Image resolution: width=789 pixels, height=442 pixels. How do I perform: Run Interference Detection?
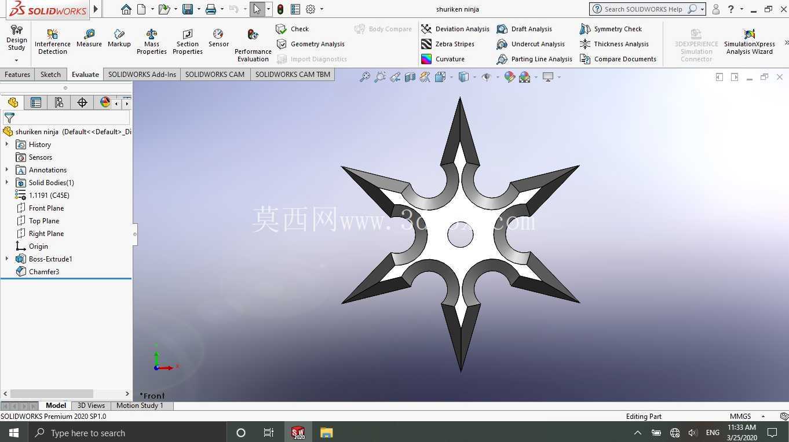[x=53, y=40]
